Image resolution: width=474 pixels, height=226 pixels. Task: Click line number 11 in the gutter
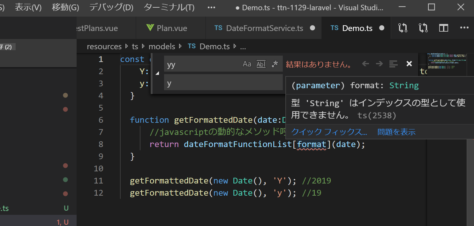tap(99, 181)
